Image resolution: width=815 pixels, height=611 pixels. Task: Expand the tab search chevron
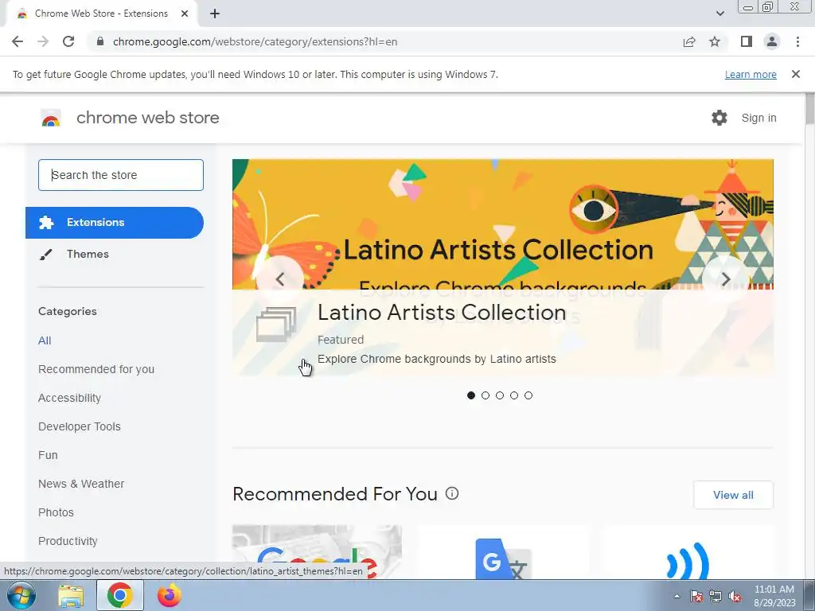coord(719,14)
